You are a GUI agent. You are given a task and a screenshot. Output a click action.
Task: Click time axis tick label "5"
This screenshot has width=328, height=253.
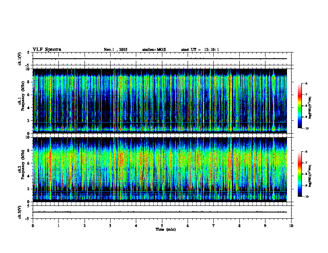[x=162, y=226]
